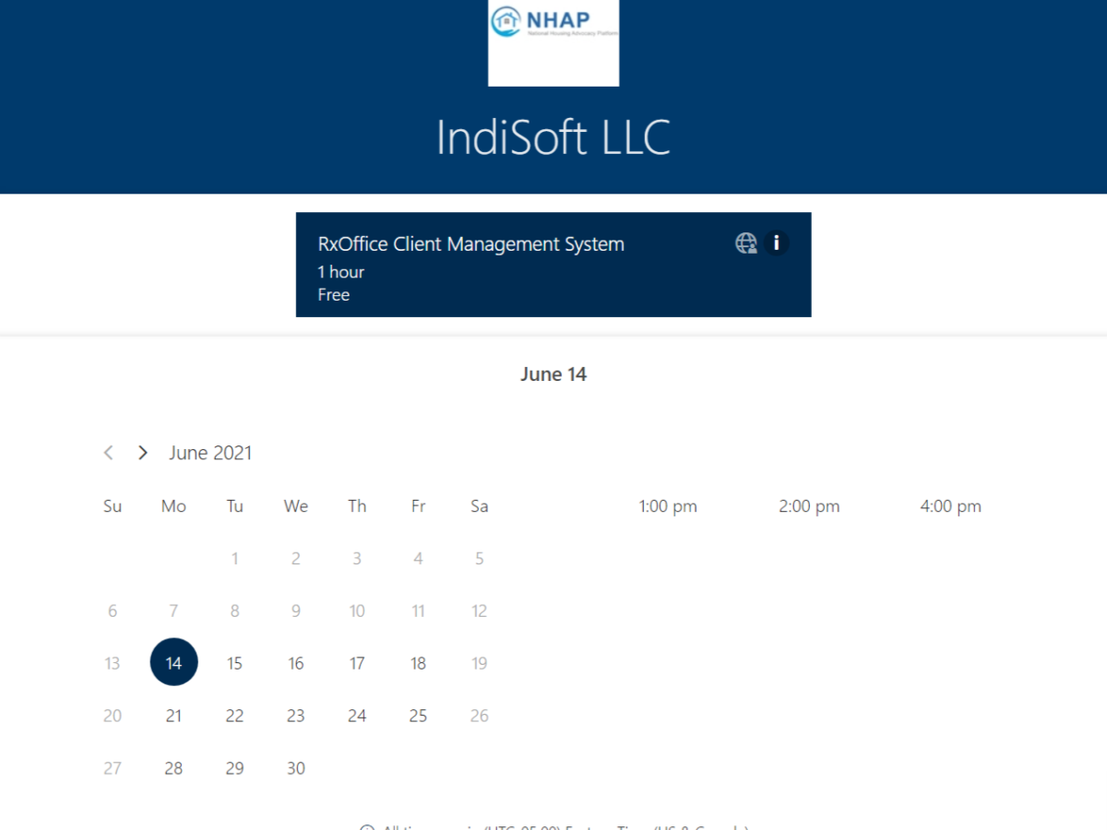
Task: Choose June 23 on the calendar
Action: (296, 716)
